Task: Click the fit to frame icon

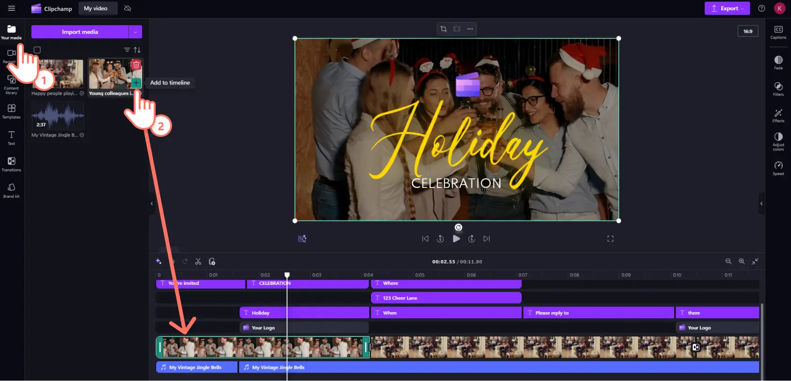Action: coord(457,29)
